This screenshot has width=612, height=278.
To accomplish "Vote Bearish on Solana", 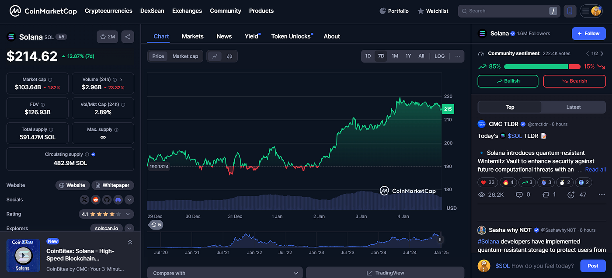I will 574,81.
